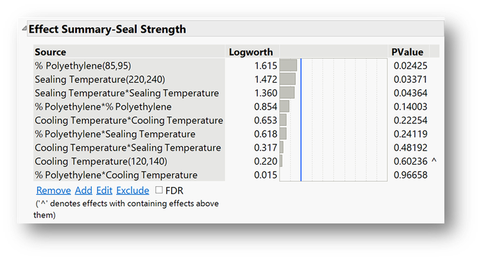Enable the FDR checkbox
The width and height of the screenshot is (481, 260).
pyautogui.click(x=158, y=190)
